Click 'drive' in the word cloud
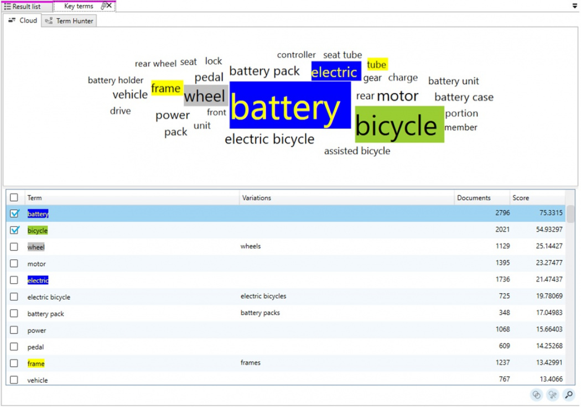This screenshot has height=407, width=581. pos(121,111)
